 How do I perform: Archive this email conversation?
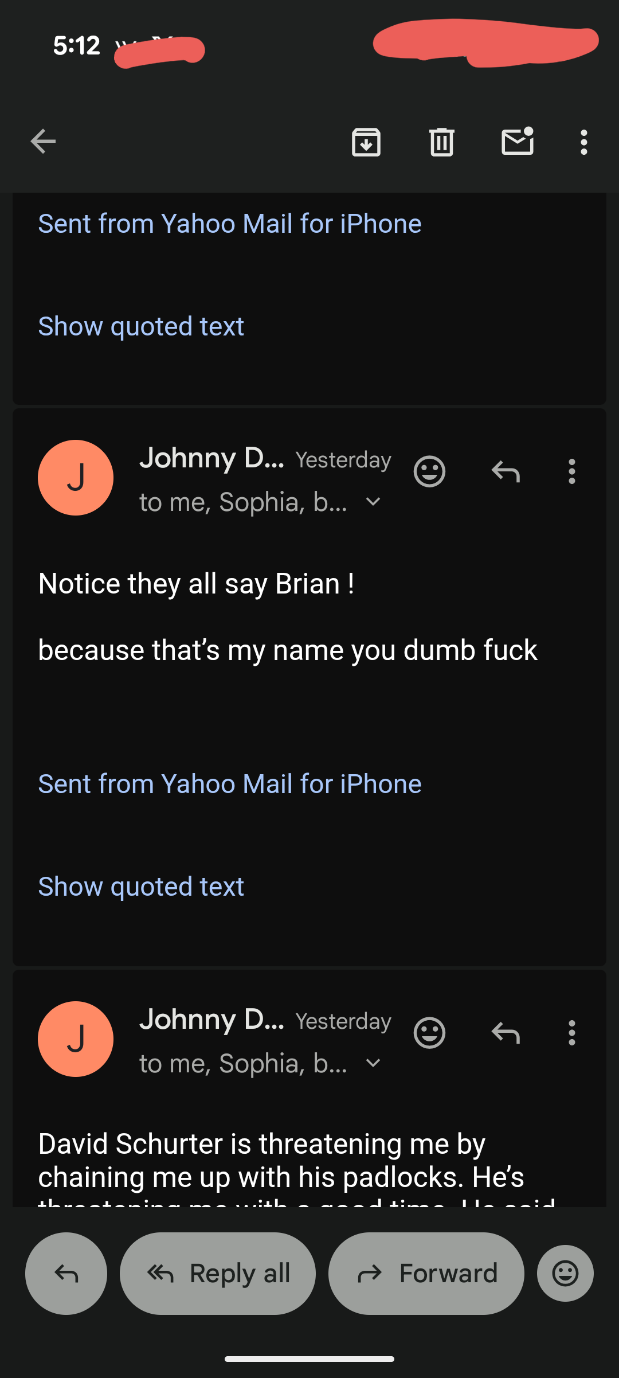pos(366,142)
